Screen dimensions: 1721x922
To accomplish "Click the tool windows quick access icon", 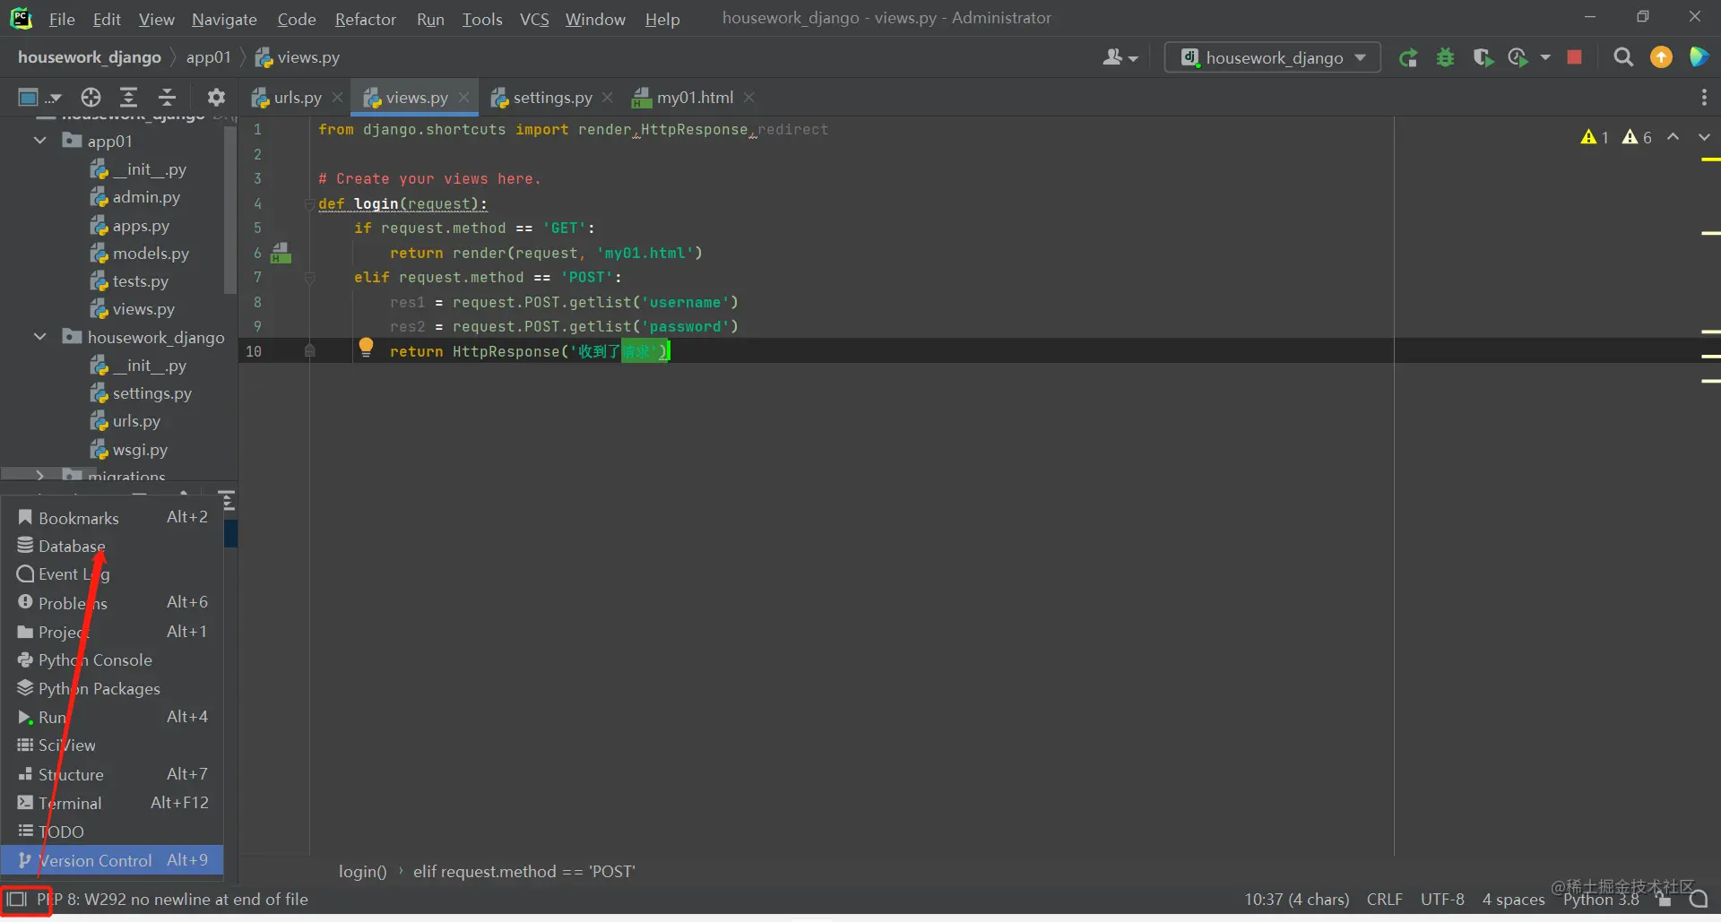I will [17, 899].
